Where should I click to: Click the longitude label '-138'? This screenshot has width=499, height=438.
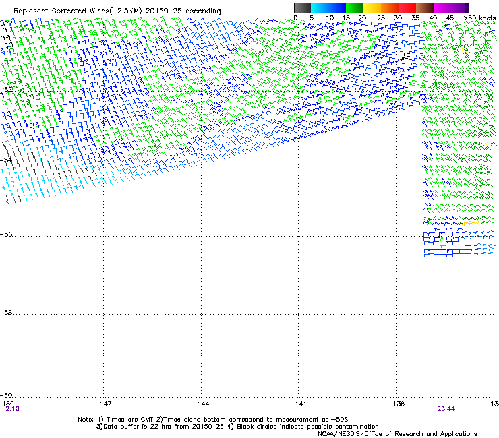tap(397, 404)
